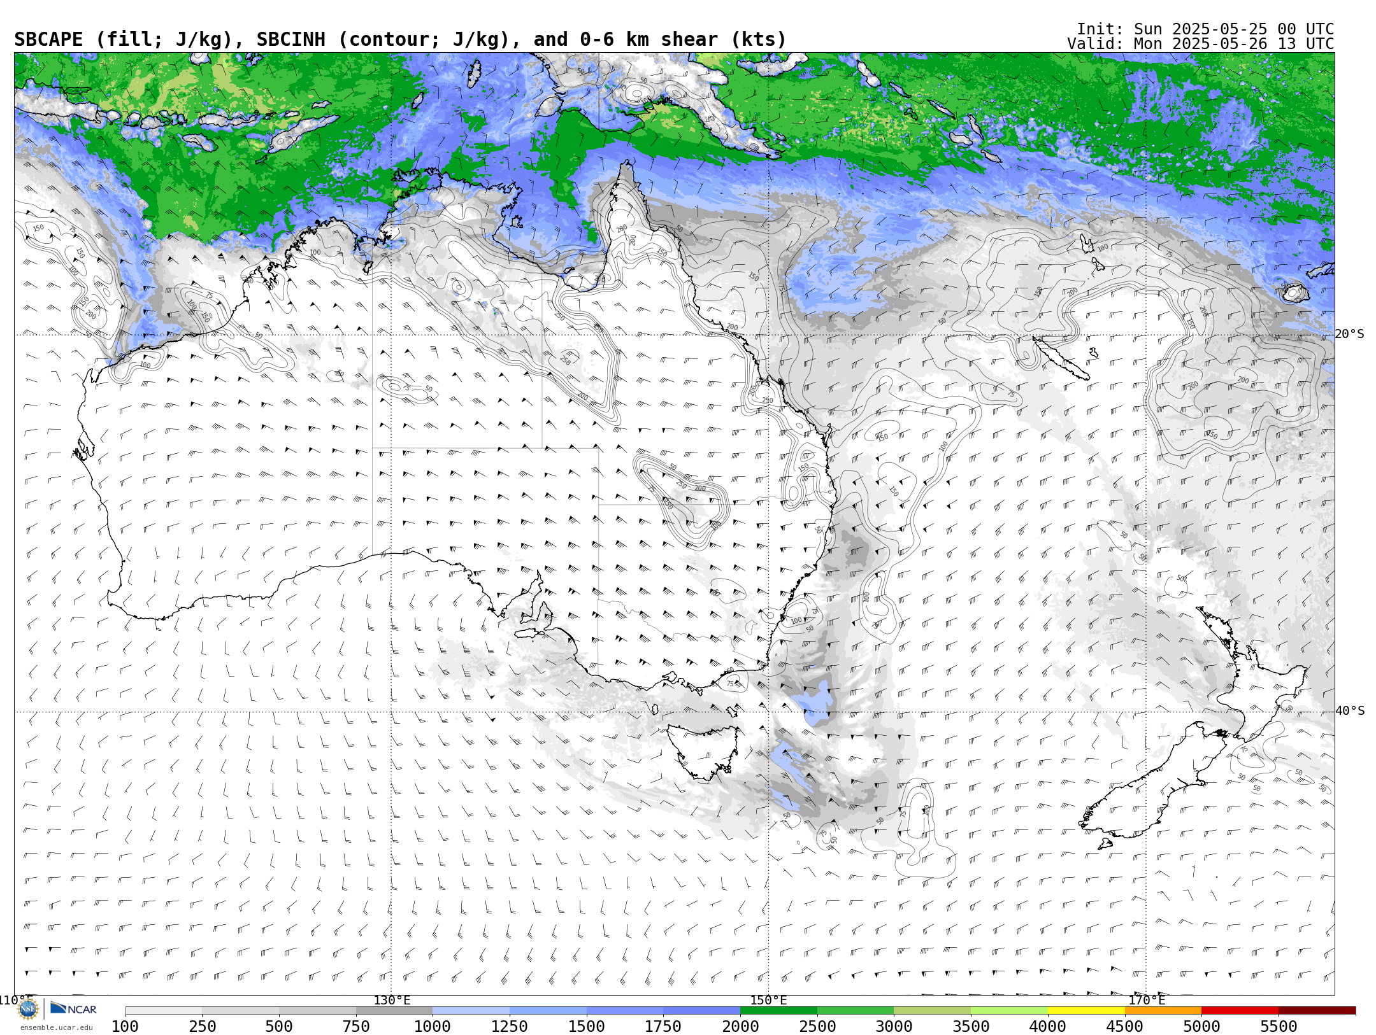Viewport: 1376px width, 1035px height.
Task: Pick the blue swatch between 1500 and 1750
Action: (625, 1011)
